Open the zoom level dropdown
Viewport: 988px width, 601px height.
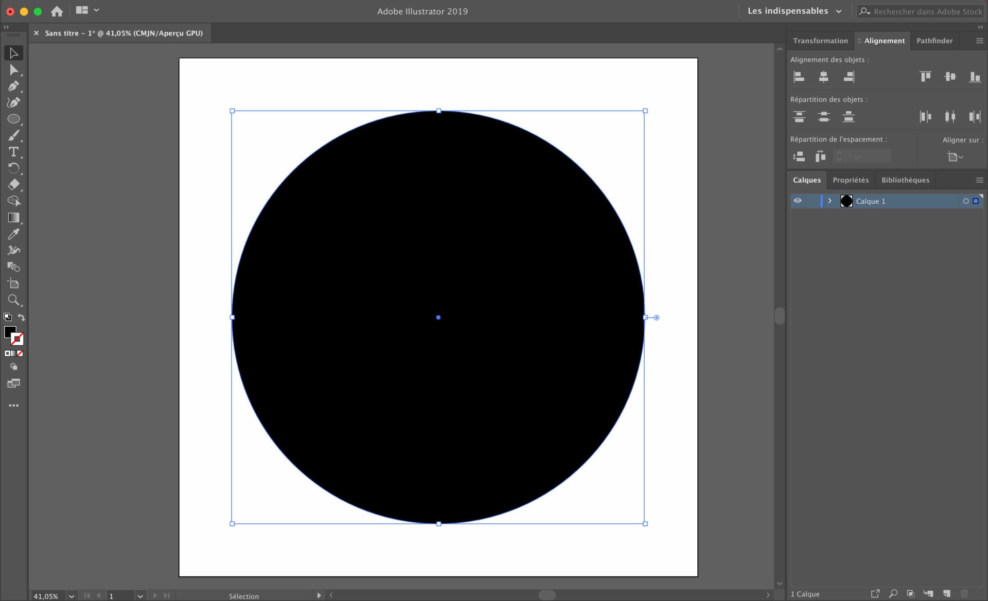(72, 596)
